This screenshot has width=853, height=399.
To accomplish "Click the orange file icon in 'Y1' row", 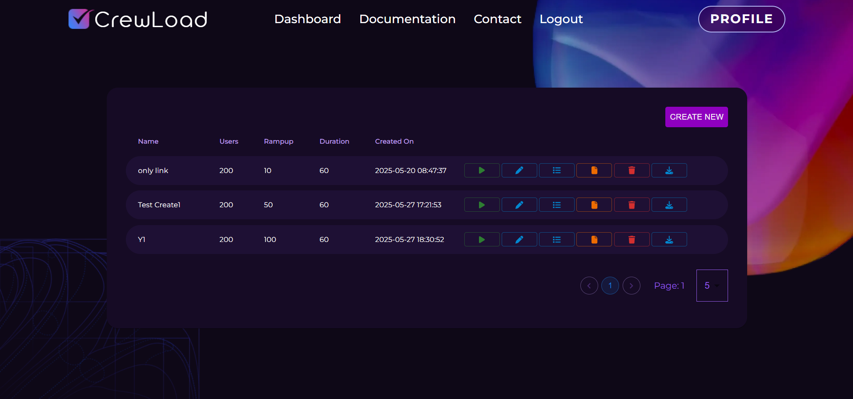I will 594,239.
